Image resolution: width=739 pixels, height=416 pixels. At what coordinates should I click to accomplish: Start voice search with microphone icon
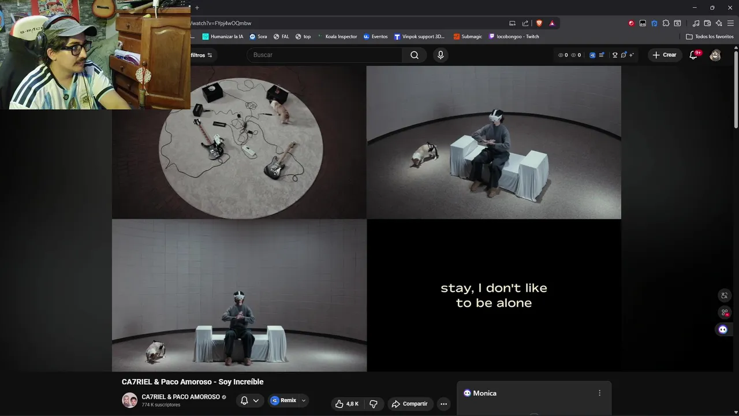[x=441, y=55]
